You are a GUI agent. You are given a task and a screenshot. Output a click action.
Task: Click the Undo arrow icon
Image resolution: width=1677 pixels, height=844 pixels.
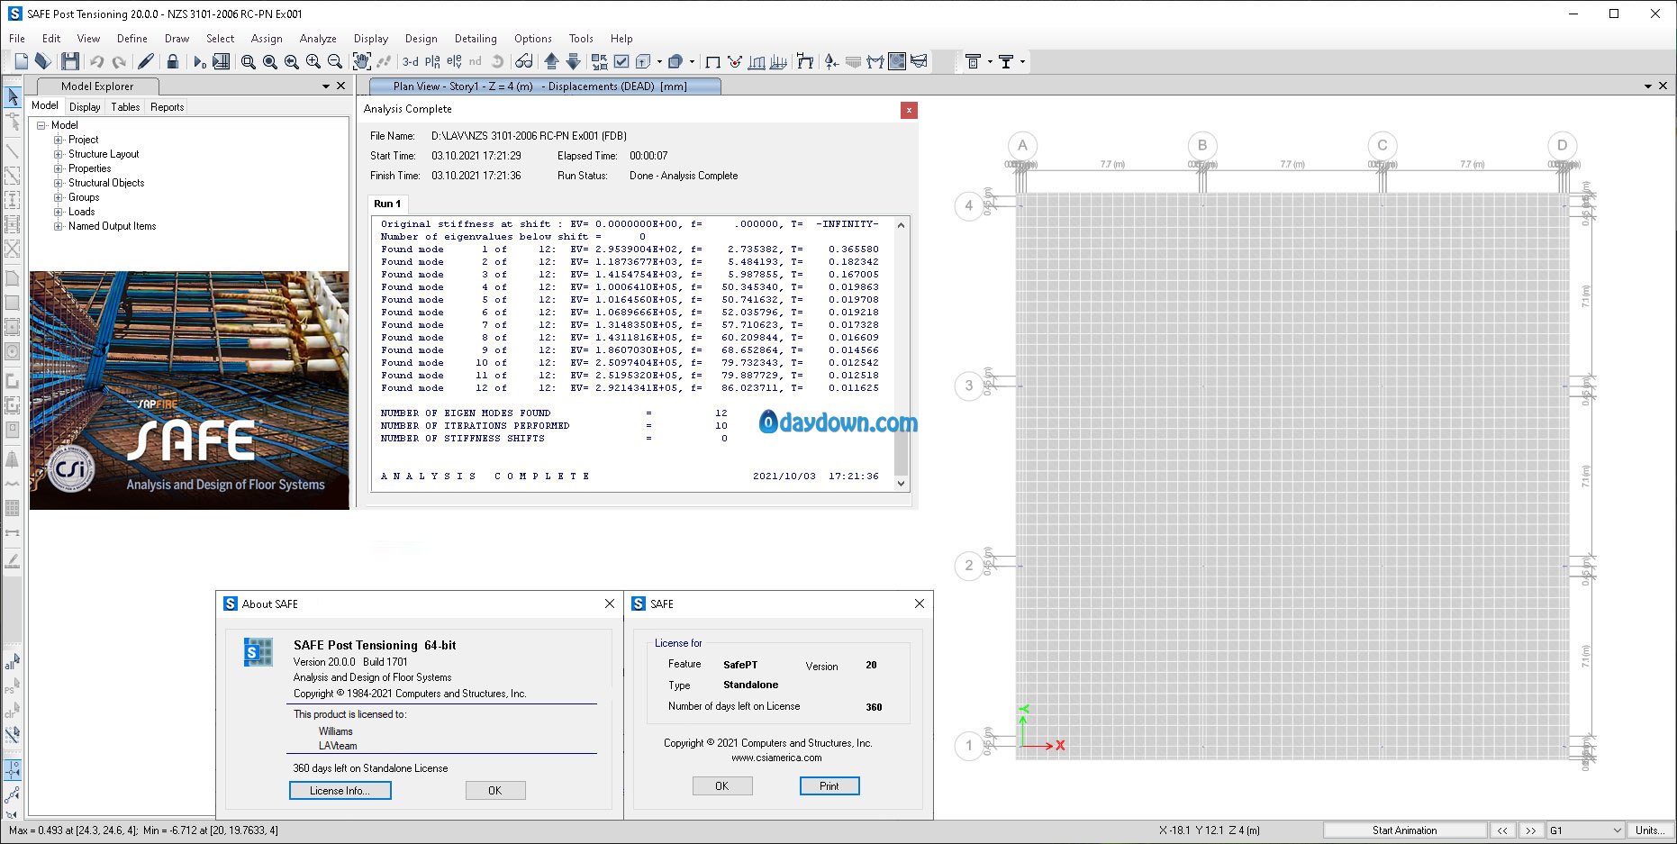pyautogui.click(x=96, y=61)
